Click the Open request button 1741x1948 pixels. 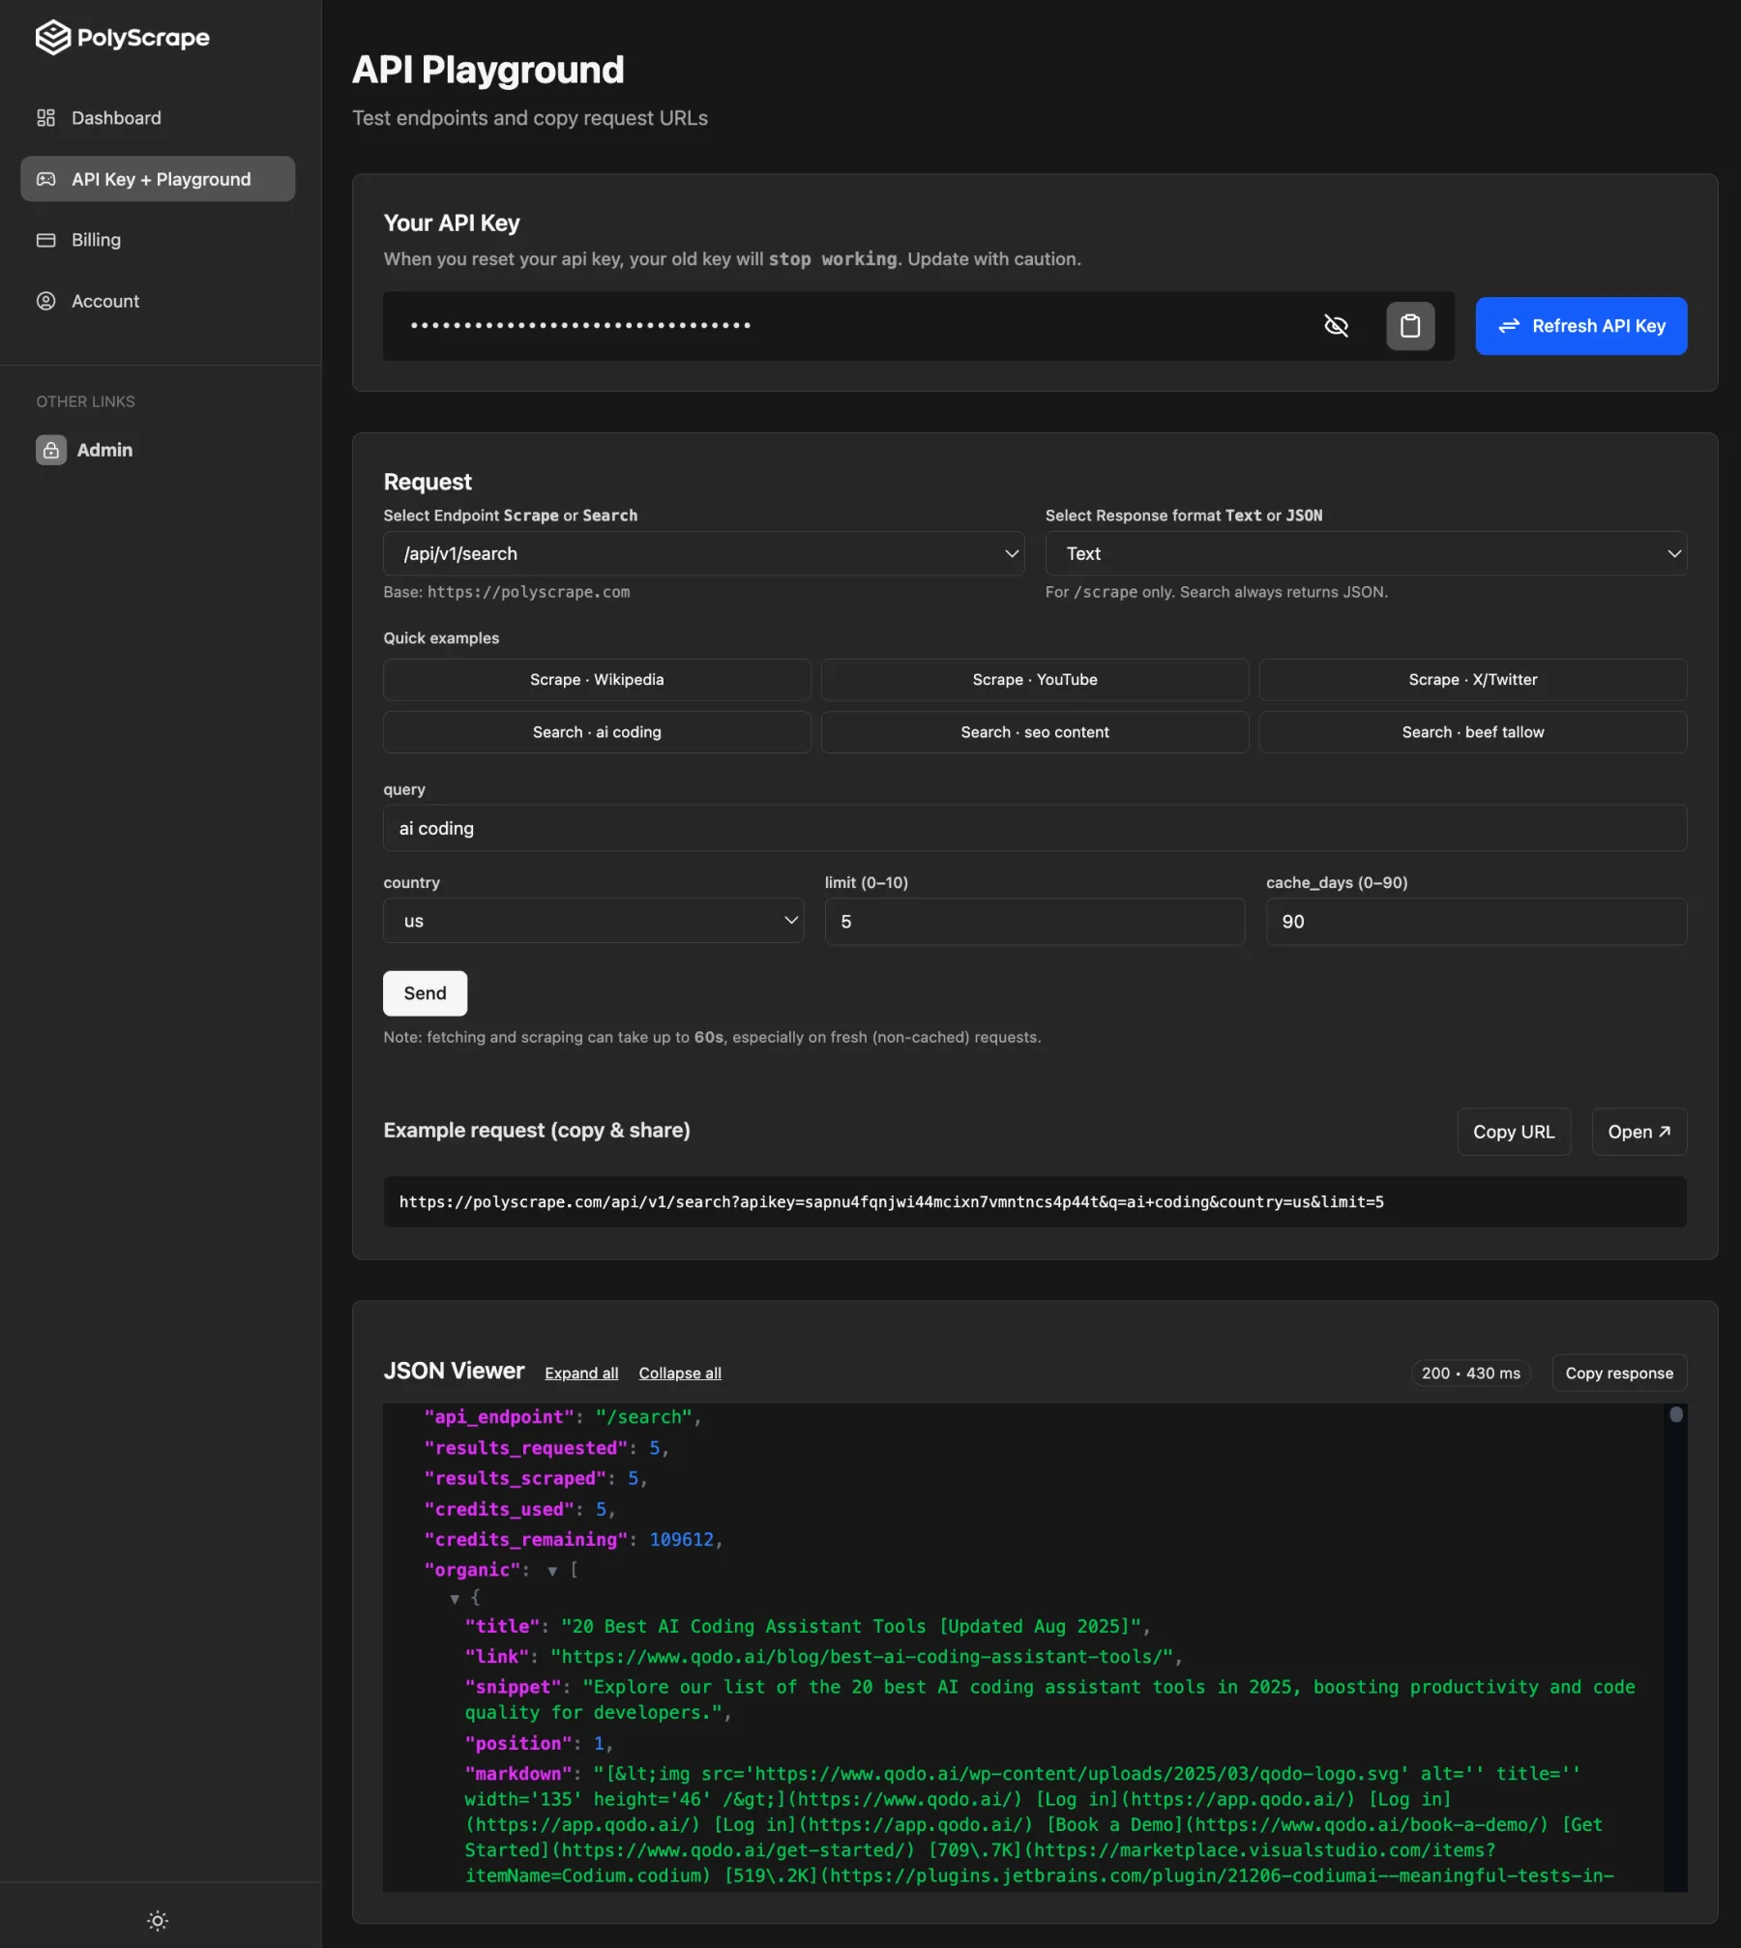point(1639,1132)
